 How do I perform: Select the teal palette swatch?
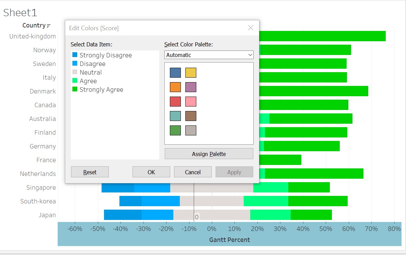point(175,116)
